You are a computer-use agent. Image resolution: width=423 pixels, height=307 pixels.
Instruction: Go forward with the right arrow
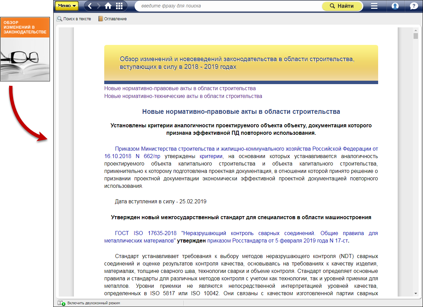tap(99, 6)
